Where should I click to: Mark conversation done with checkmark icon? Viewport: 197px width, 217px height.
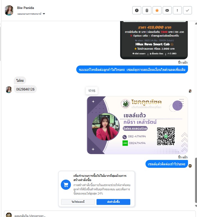point(187,10)
